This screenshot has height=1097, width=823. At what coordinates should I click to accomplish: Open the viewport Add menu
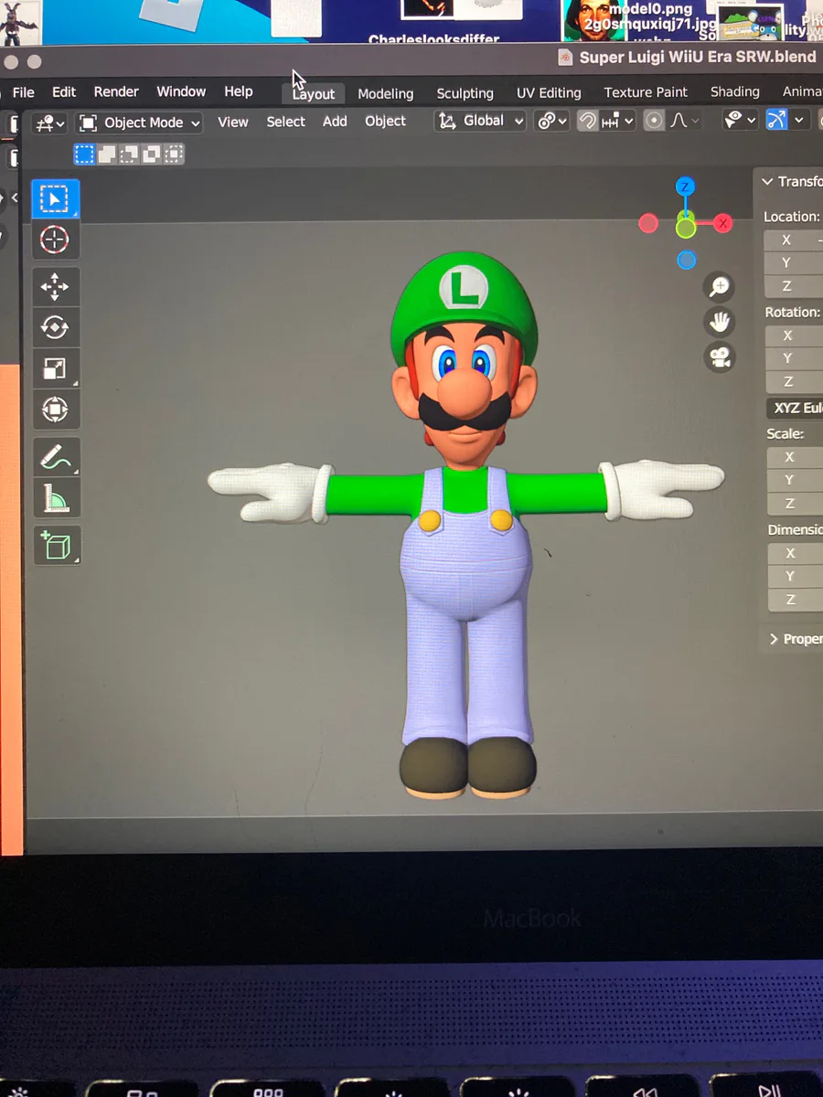[x=335, y=121]
